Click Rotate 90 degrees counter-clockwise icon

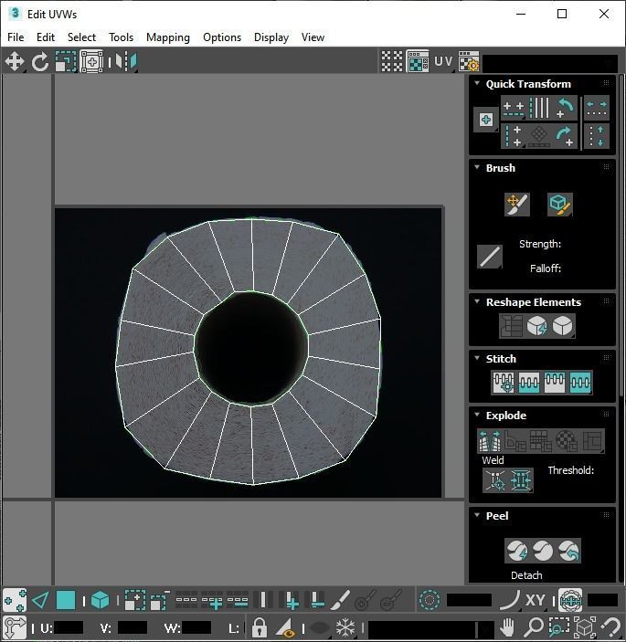point(565,108)
